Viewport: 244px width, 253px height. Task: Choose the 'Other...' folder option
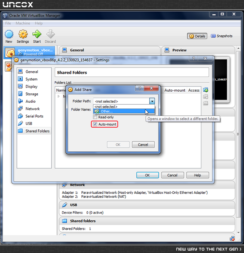(x=124, y=111)
